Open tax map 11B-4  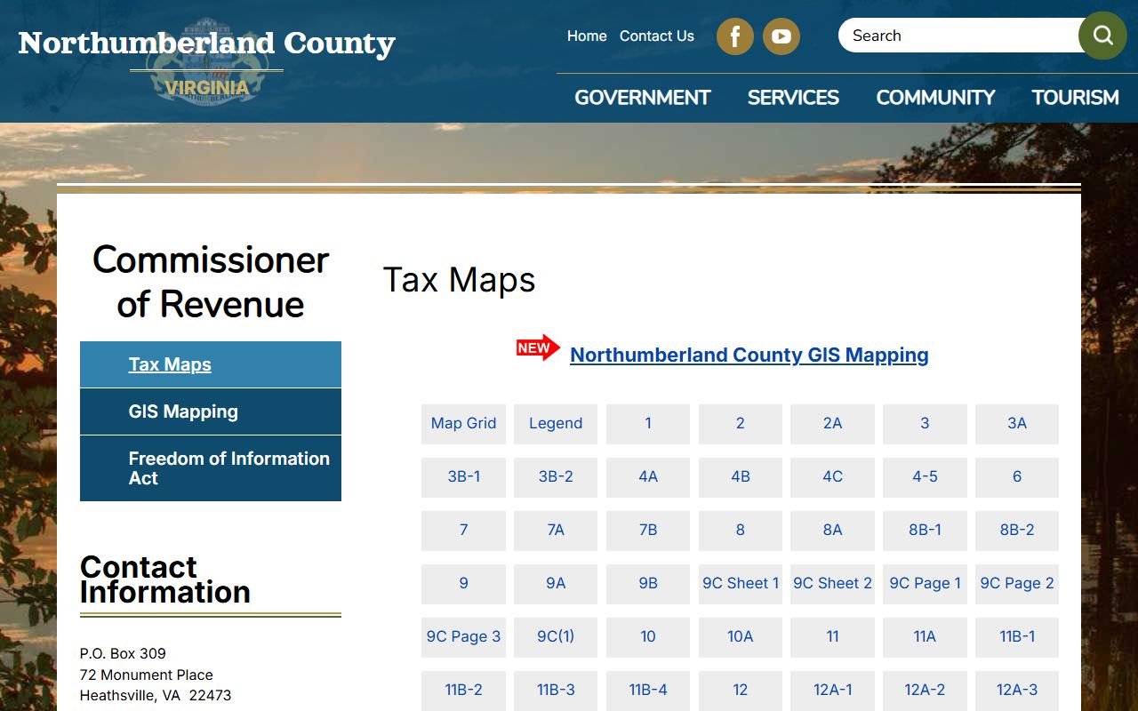pyautogui.click(x=648, y=691)
